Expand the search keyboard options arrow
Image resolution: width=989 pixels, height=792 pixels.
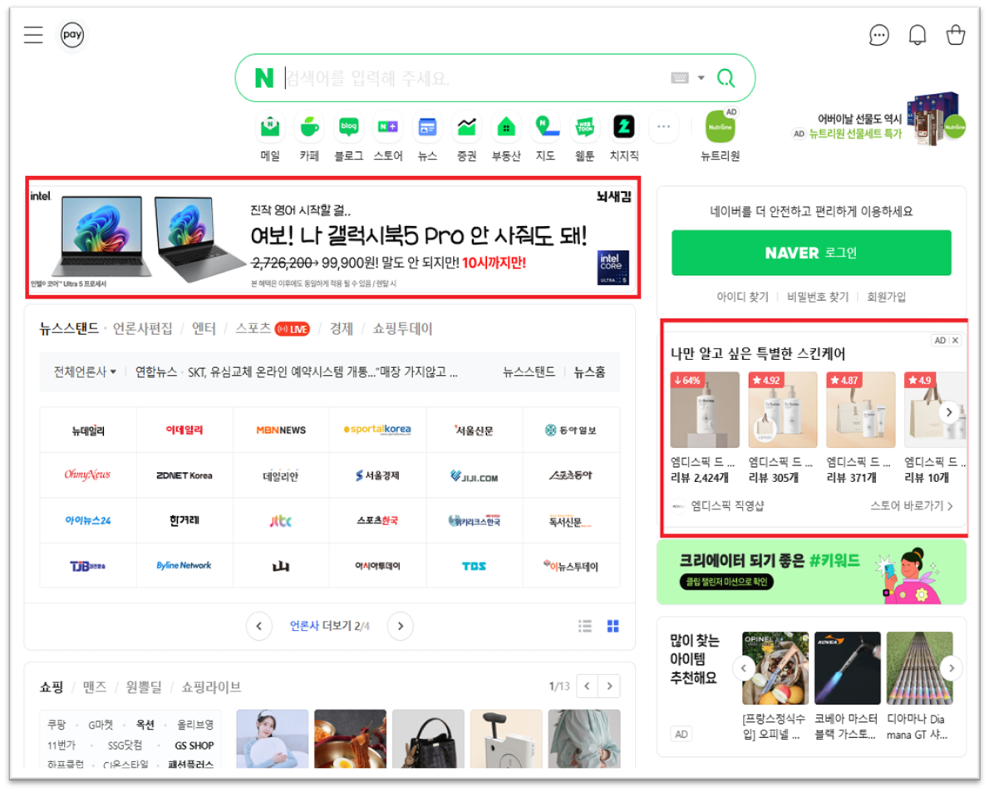[701, 78]
